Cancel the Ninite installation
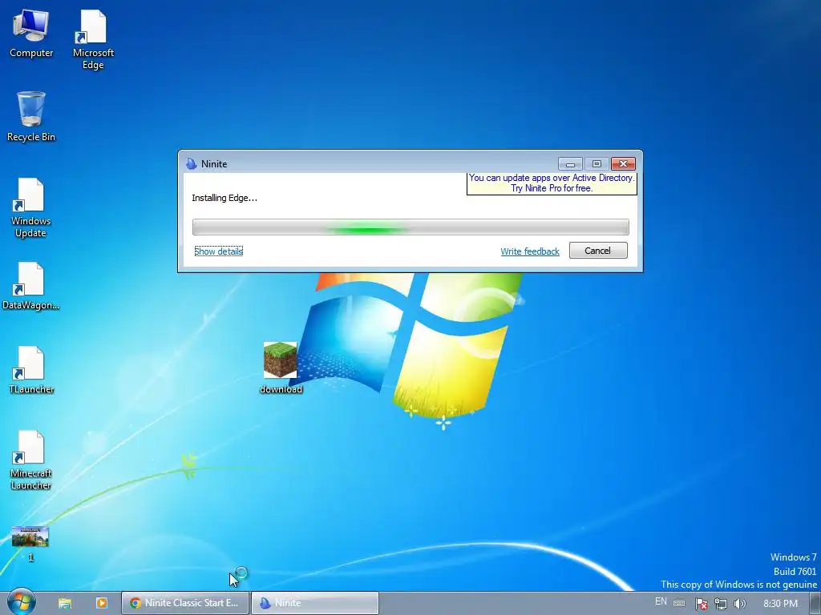 point(598,251)
